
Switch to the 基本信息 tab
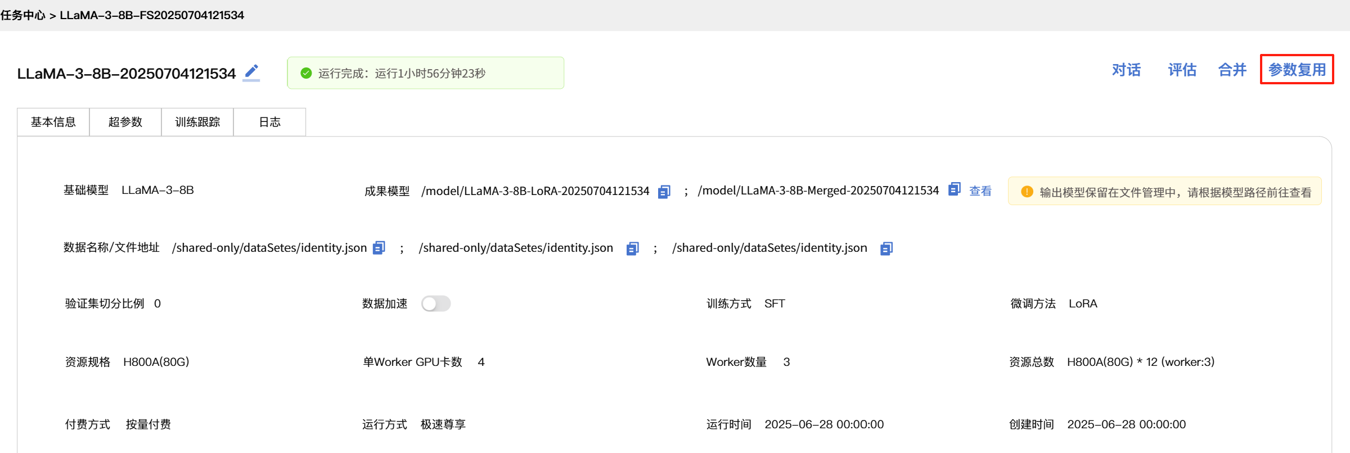pyautogui.click(x=53, y=122)
